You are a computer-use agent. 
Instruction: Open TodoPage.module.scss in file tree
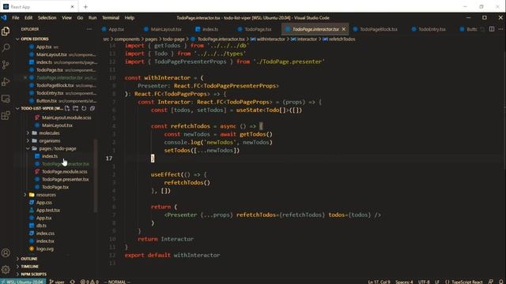point(65,172)
